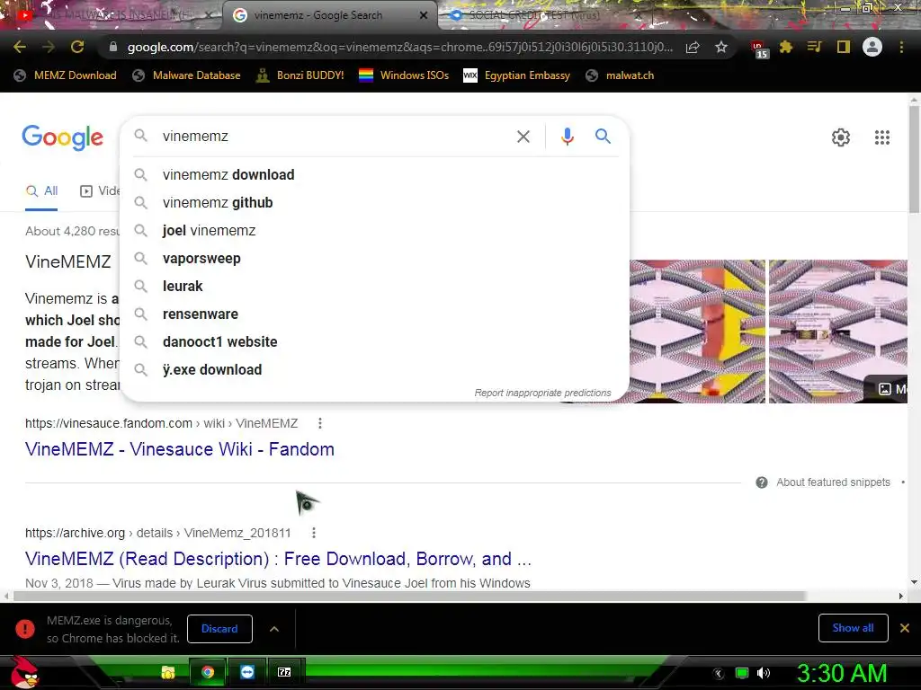The width and height of the screenshot is (921, 690).
Task: Choose suggestion joel vinememz
Action: pos(375,231)
